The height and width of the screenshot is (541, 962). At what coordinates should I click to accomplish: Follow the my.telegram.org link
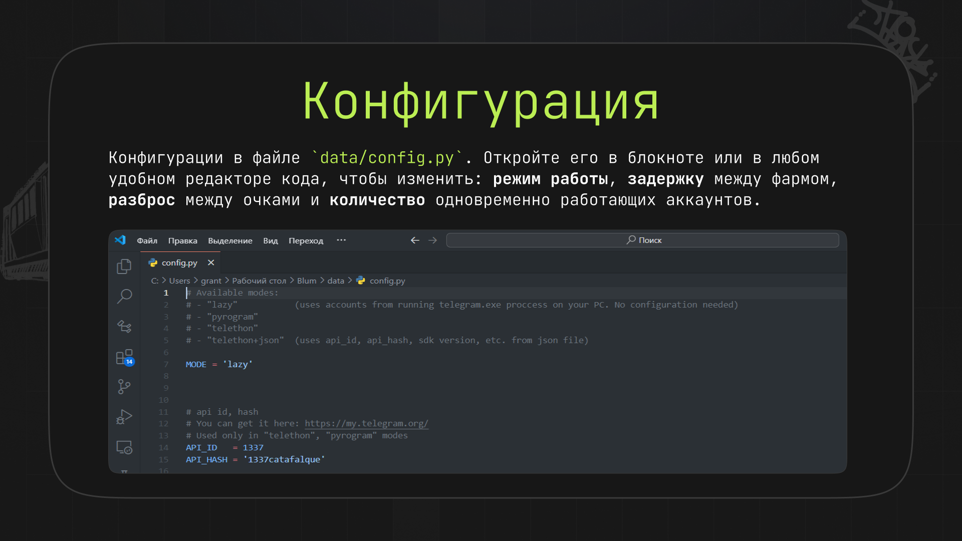point(366,423)
